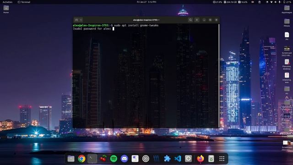Launch Visual Studio Code from the dock

pyautogui.click(x=178, y=159)
